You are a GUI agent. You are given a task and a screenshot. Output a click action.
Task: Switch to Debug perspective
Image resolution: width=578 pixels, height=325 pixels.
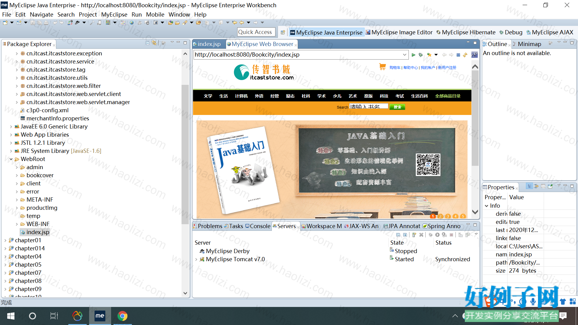pos(511,32)
